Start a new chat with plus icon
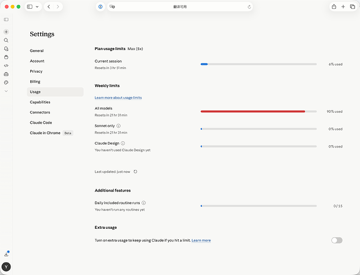This screenshot has height=275, width=360. pos(6,32)
